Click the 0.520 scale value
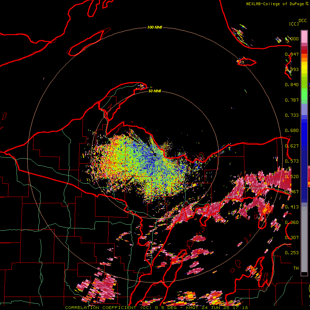This screenshot has height=310, width=310. click(x=292, y=177)
